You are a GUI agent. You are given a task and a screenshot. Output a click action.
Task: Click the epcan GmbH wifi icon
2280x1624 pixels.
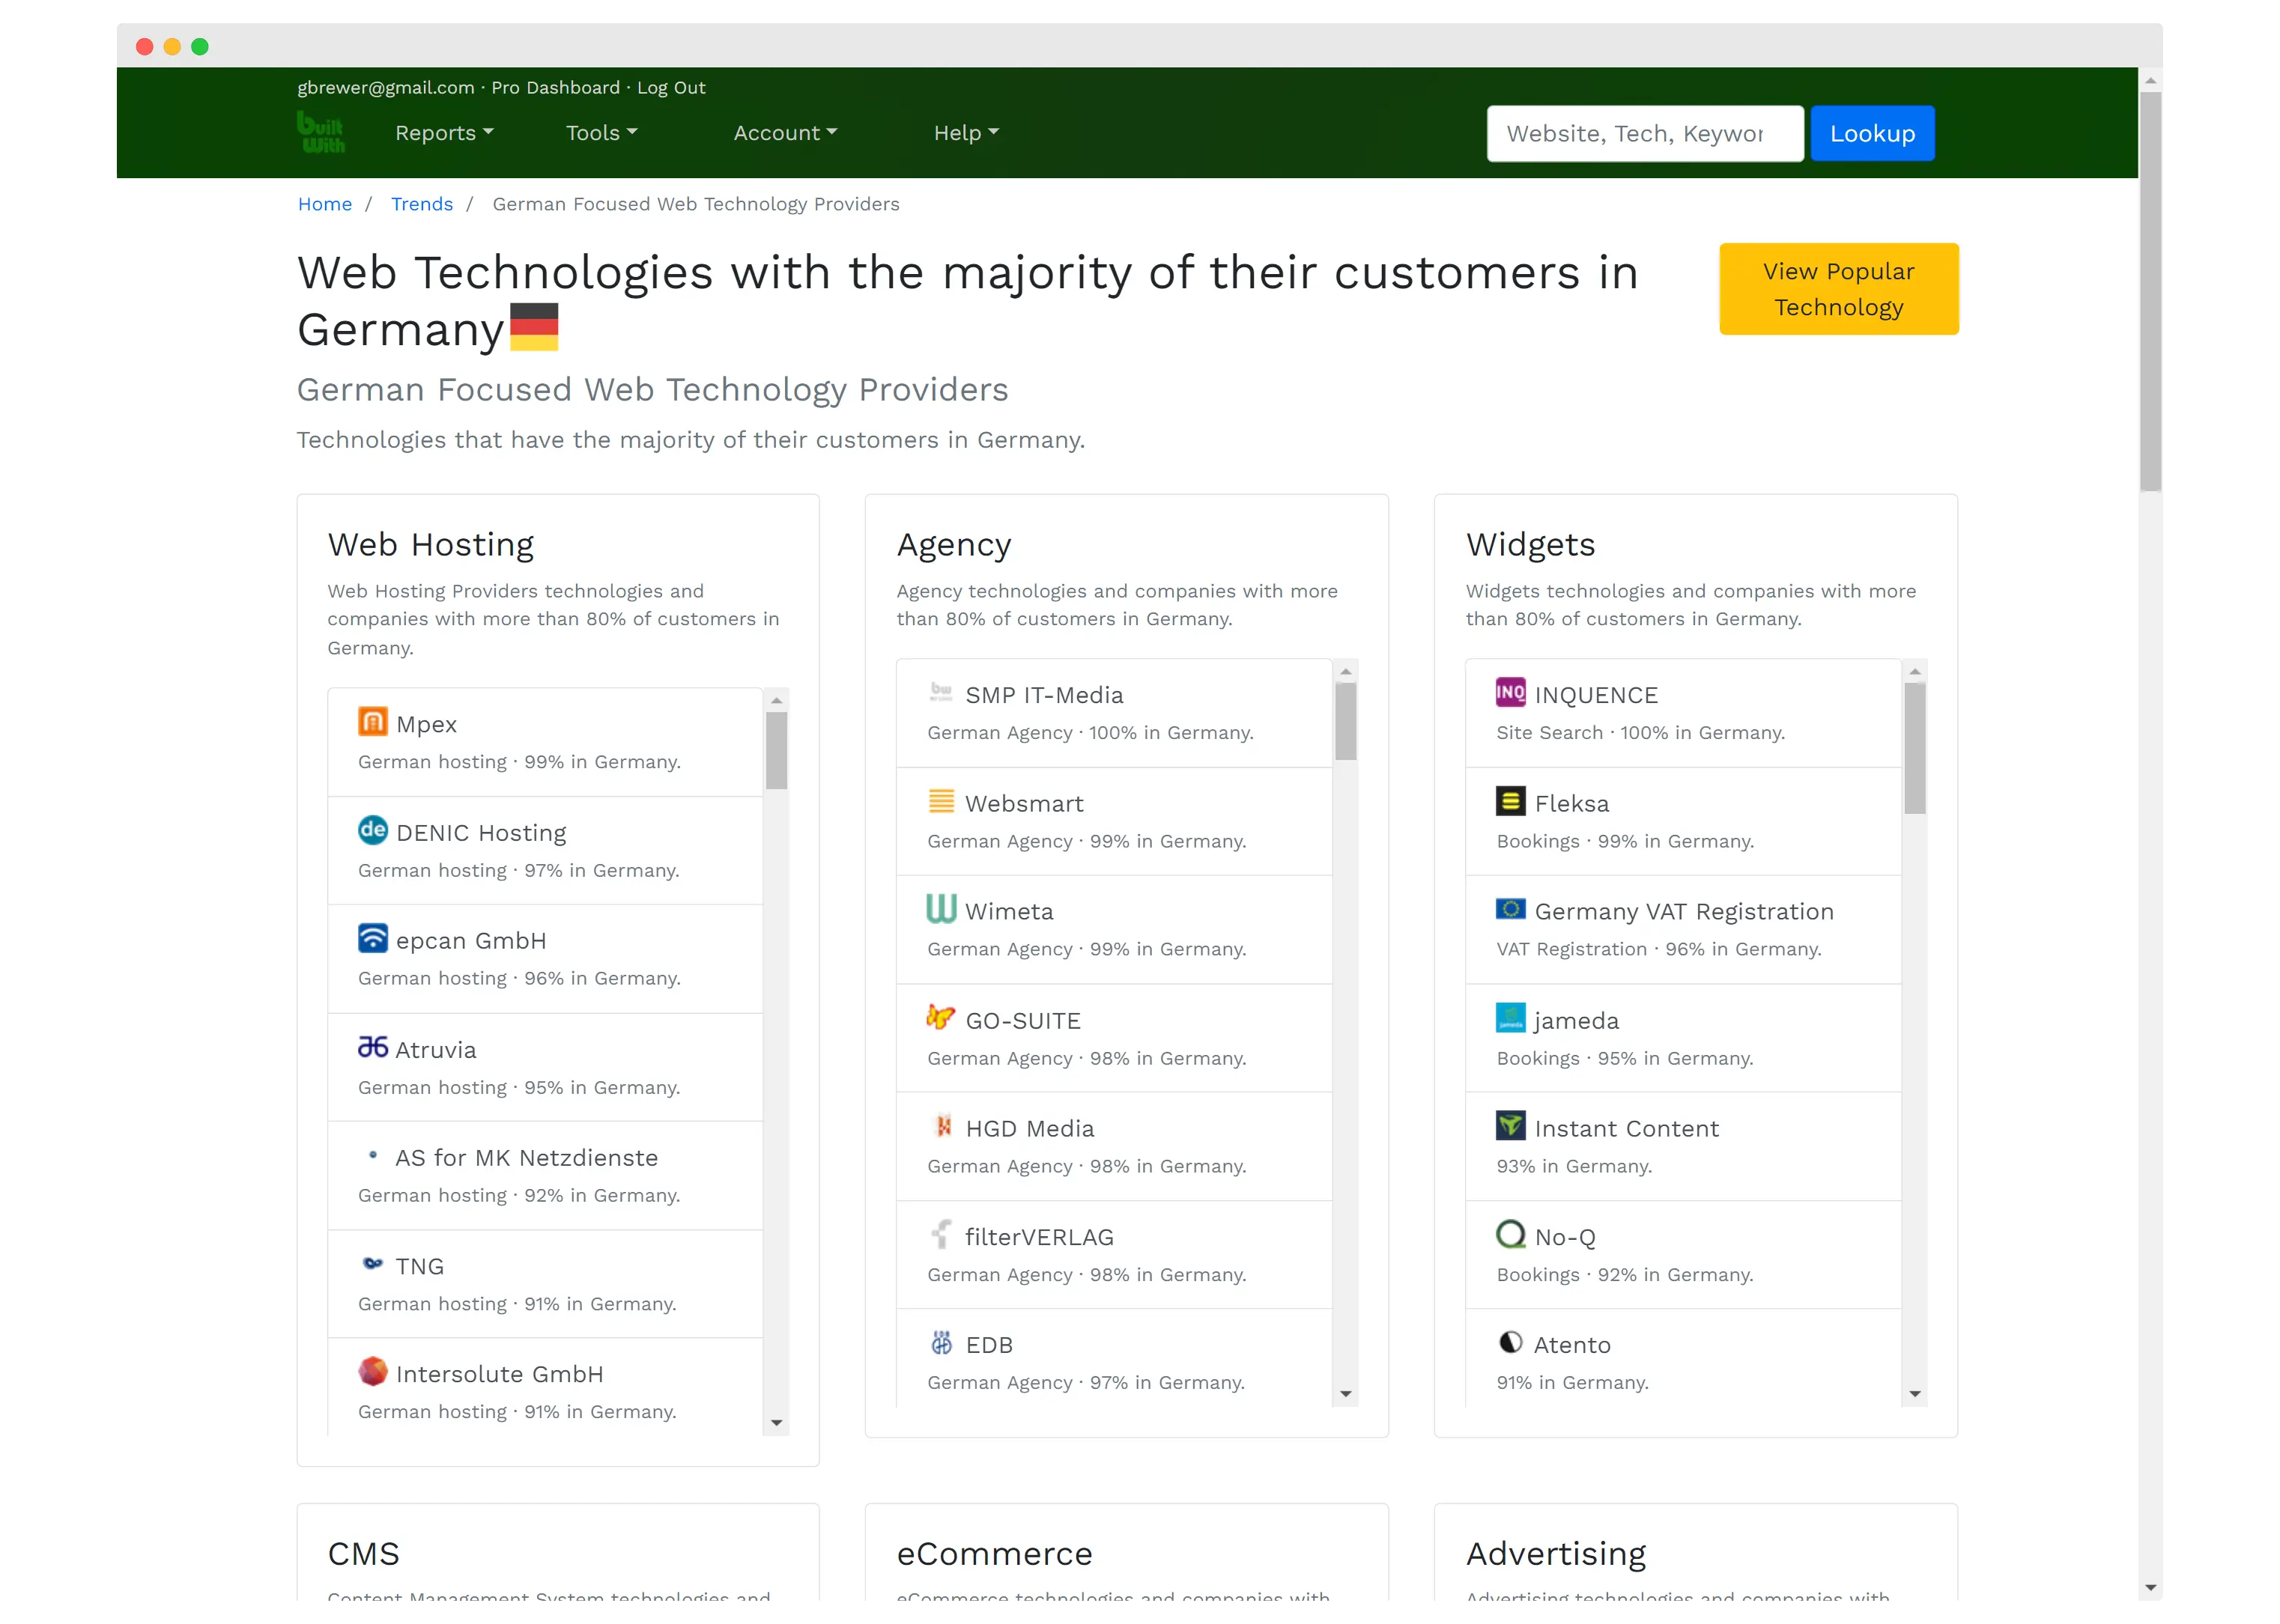pyautogui.click(x=372, y=938)
